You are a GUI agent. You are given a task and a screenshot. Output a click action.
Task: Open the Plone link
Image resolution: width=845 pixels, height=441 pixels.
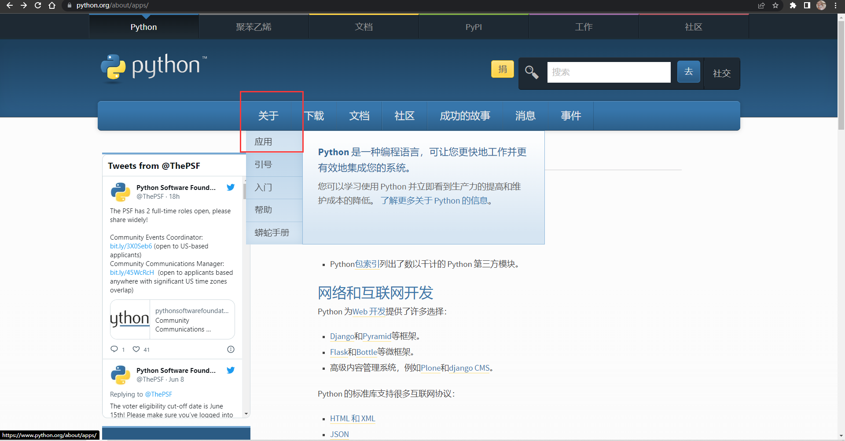(x=431, y=368)
